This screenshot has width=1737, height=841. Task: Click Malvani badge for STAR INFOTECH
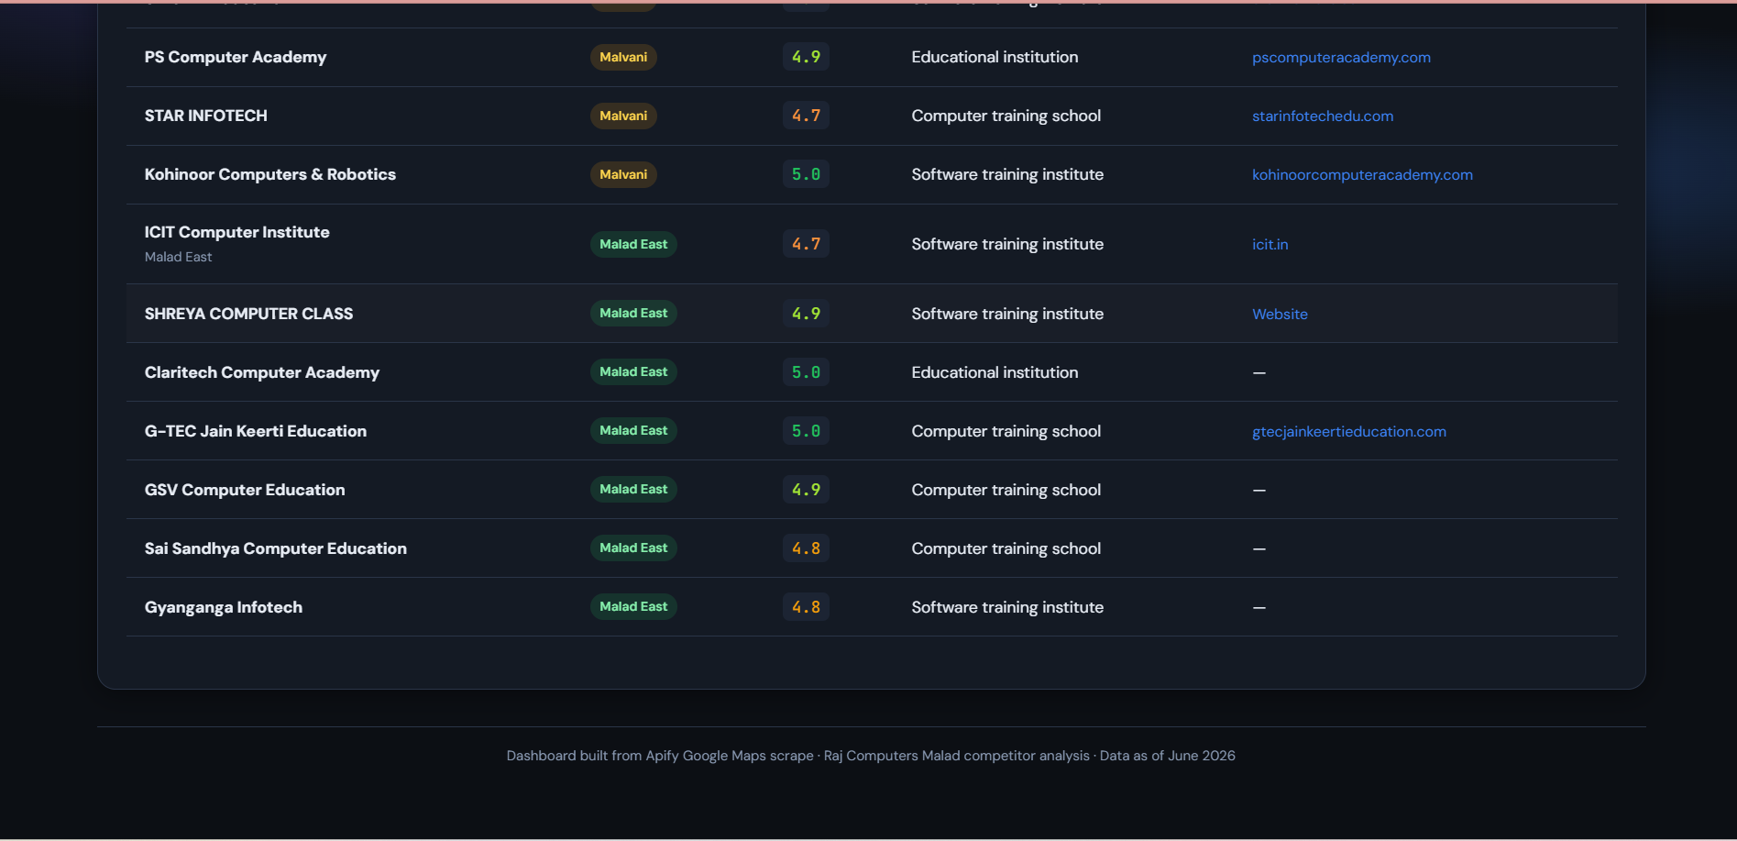623,116
